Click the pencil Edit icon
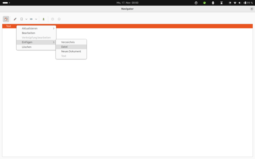255x159 pixels. 15,19
